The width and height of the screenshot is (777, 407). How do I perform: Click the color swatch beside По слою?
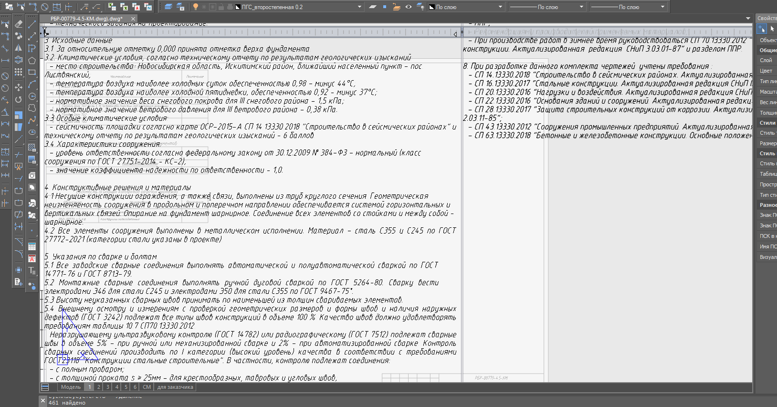coord(431,7)
